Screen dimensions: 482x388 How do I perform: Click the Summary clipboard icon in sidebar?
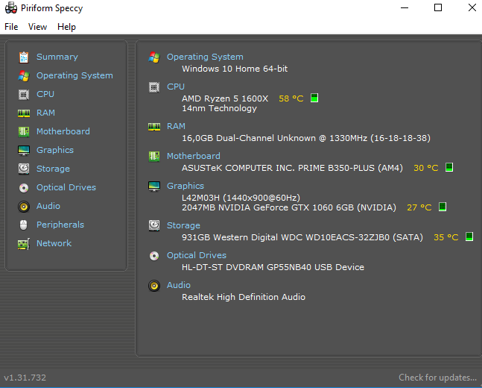pos(24,57)
